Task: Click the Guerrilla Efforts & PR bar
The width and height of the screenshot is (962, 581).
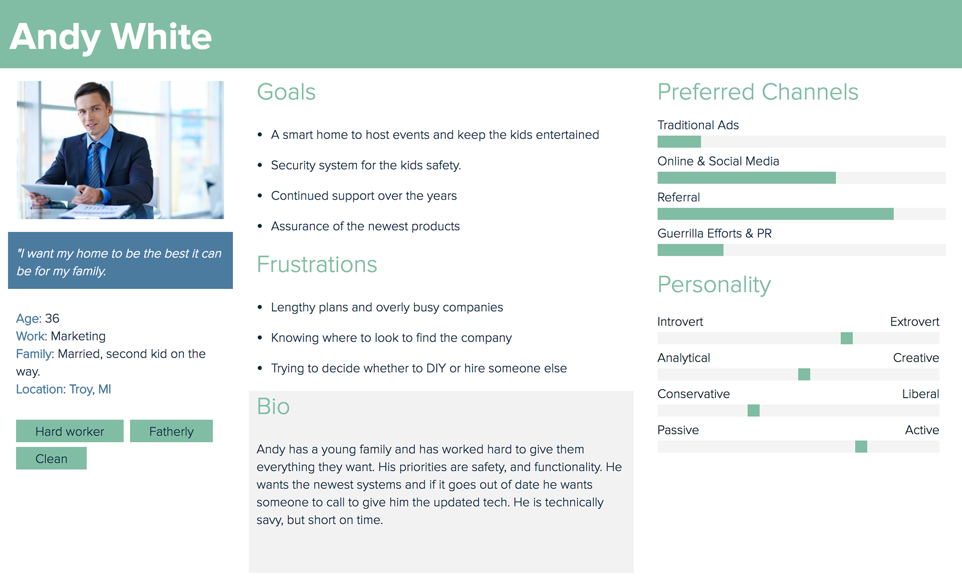Action: [x=802, y=250]
